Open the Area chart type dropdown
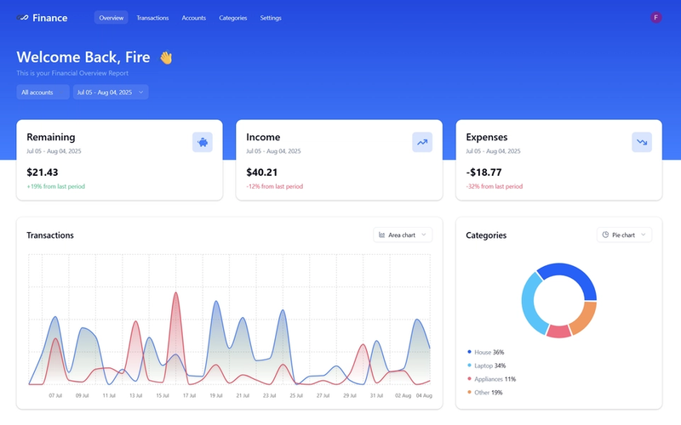The width and height of the screenshot is (681, 425). 403,235
